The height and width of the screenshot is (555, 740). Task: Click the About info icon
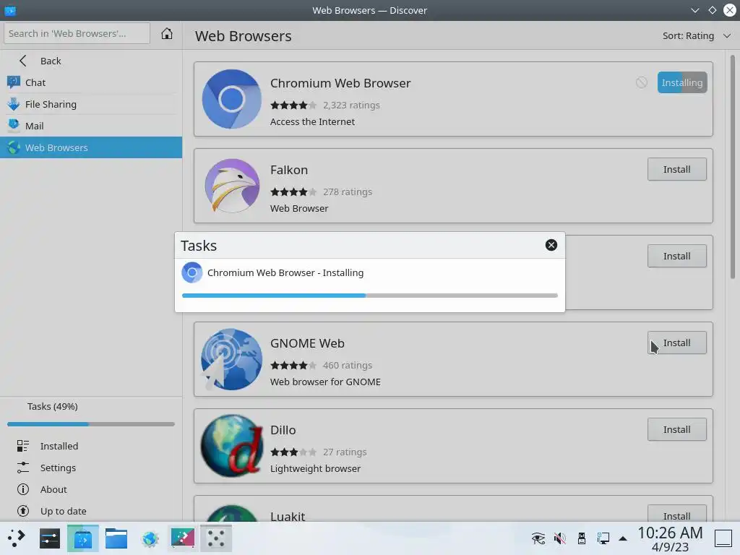click(22, 489)
